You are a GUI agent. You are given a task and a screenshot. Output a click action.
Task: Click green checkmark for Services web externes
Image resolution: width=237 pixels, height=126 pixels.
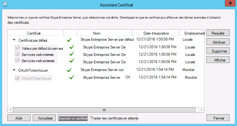click(72, 61)
